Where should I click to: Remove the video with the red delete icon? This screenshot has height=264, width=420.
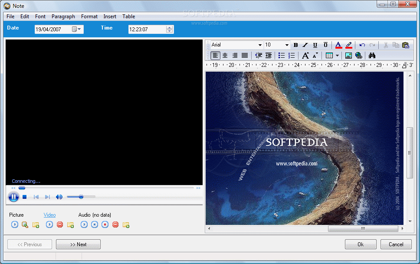pyautogui.click(x=60, y=224)
